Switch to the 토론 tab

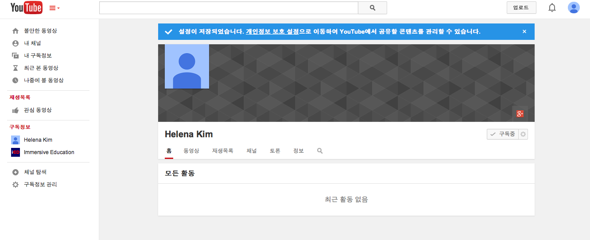click(x=275, y=151)
